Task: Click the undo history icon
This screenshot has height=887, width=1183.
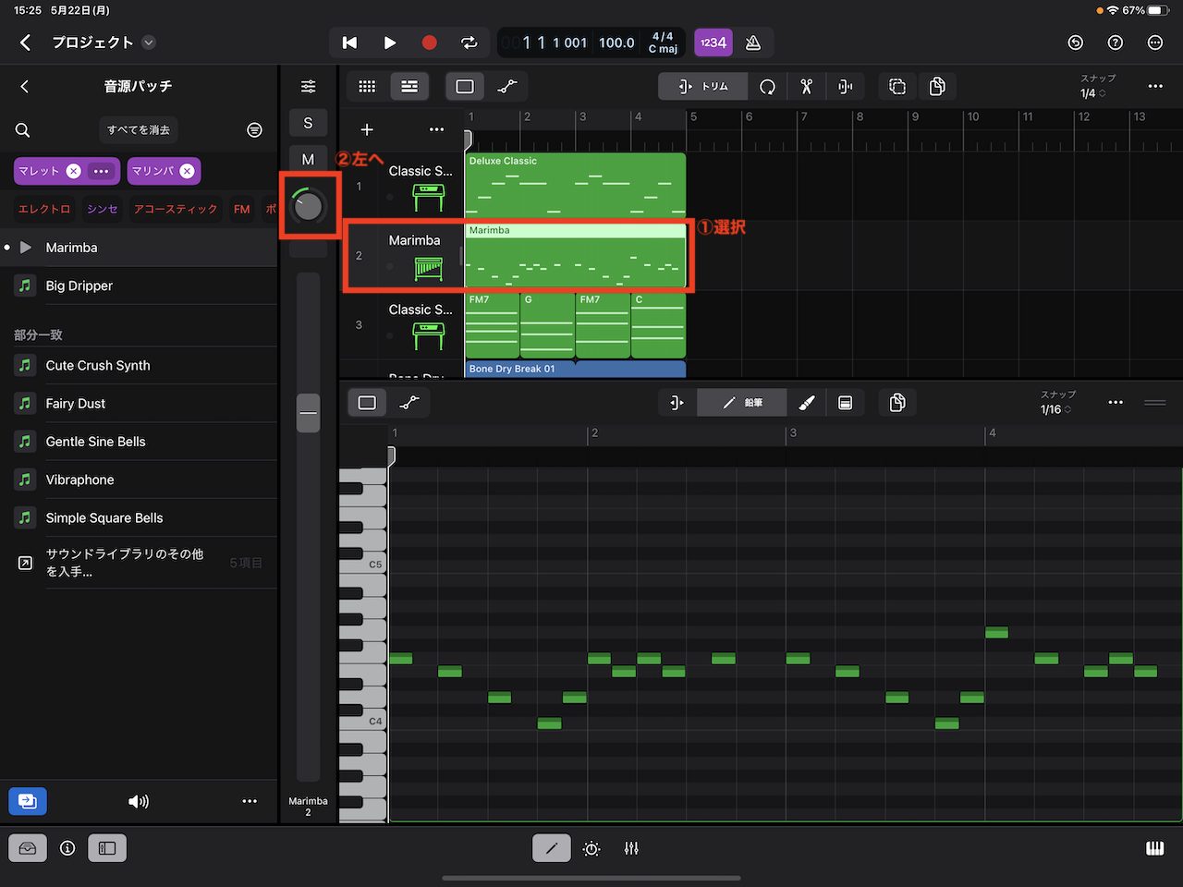Action: [1075, 43]
